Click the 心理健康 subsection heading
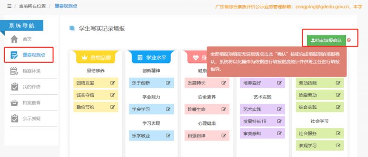The height and width of the screenshot is (157, 368). [x=207, y=123]
